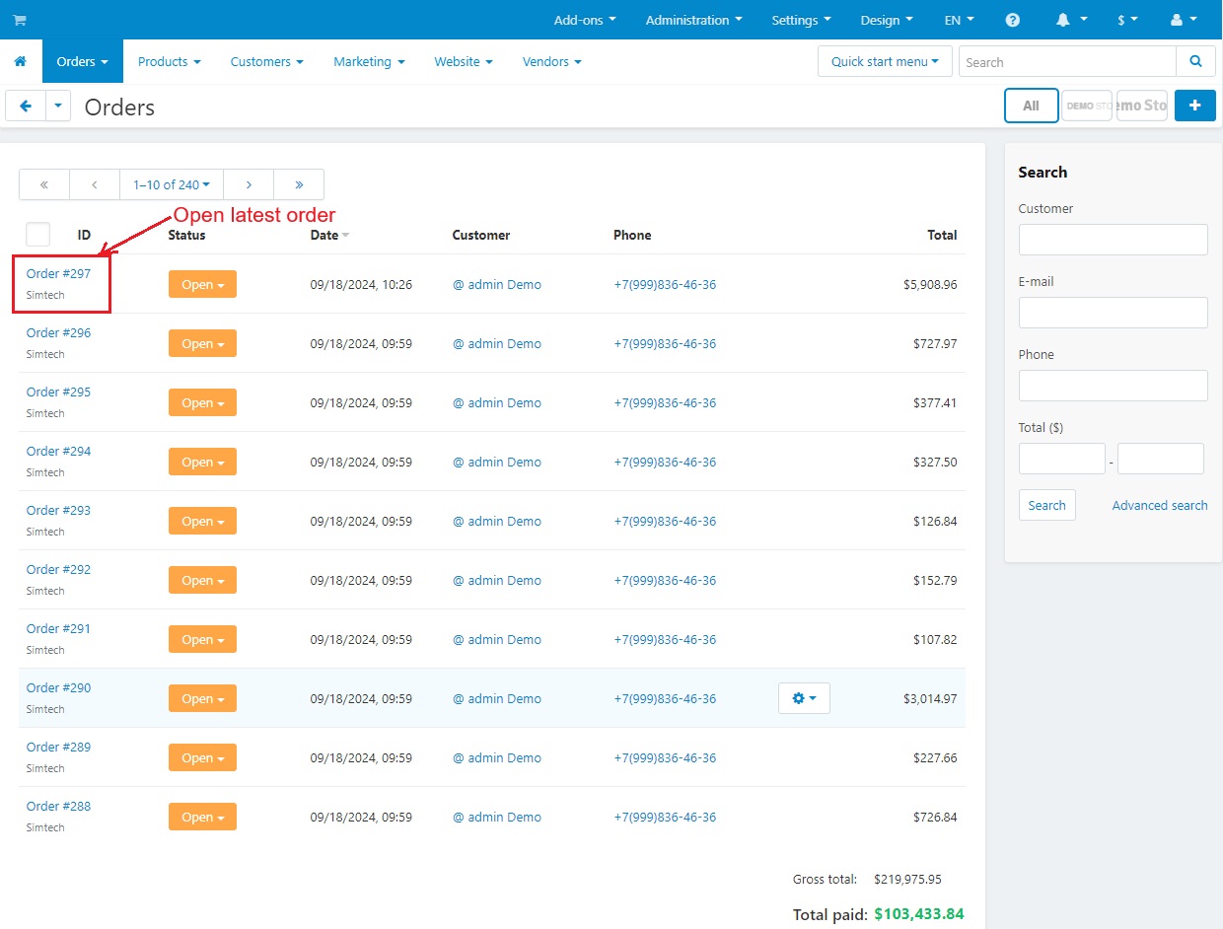Click the $3,014.97 total amount
Viewport: 1223px width, 929px height.
[x=930, y=698]
